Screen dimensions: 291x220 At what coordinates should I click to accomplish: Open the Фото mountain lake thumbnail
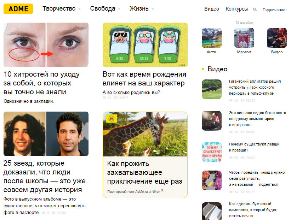pos(212,38)
